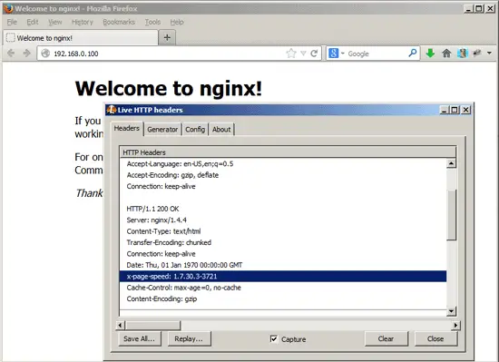Click favicon of Welcome to nginx tab
The width and height of the screenshot is (499, 362).
coord(11,37)
